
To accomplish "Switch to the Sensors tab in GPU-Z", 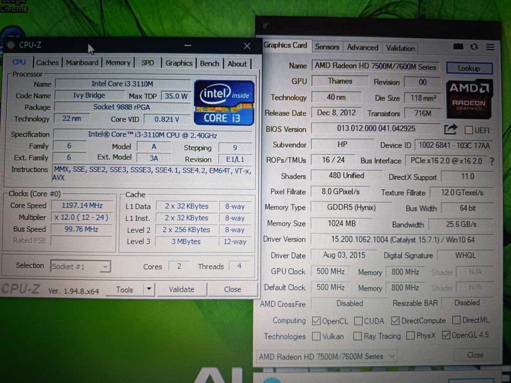I will point(327,47).
